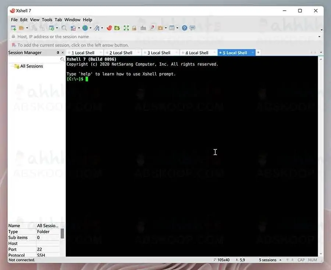Click the properties panel vertical scrollbar
The image size is (331, 270).
coord(62,233)
